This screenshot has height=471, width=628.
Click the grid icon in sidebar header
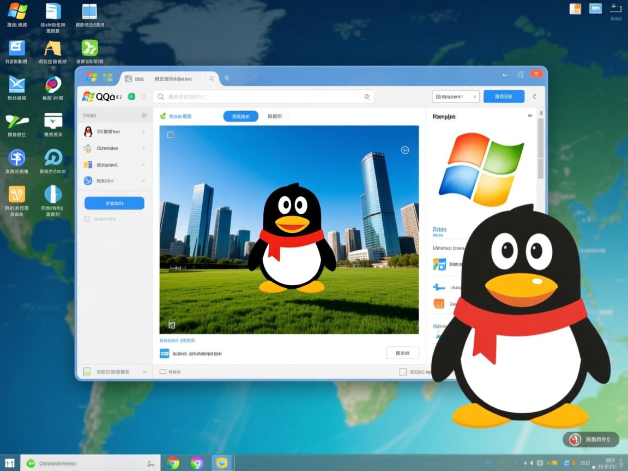(144, 116)
